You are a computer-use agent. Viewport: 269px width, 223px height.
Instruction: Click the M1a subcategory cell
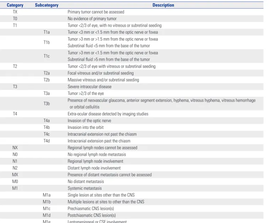pos(46,195)
